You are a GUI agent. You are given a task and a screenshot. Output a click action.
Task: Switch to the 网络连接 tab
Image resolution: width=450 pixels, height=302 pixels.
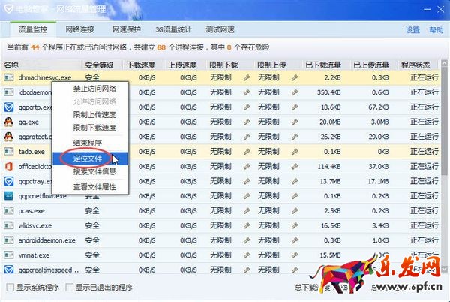[x=80, y=30]
